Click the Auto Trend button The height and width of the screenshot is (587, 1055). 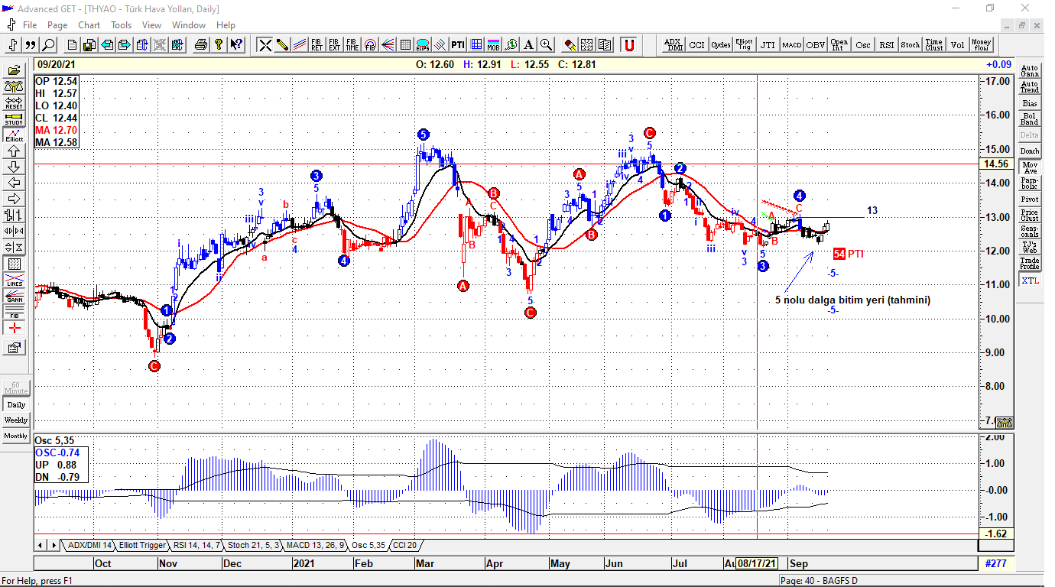[x=1030, y=86]
